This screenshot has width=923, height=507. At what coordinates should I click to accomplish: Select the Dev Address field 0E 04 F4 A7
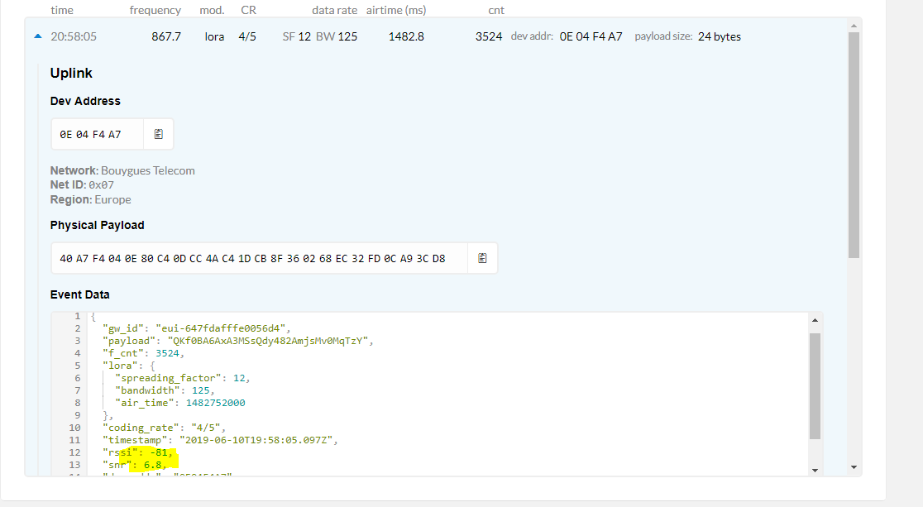[x=98, y=134]
